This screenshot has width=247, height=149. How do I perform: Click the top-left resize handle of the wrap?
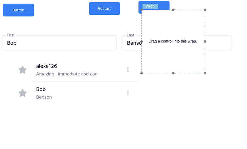(142, 10)
